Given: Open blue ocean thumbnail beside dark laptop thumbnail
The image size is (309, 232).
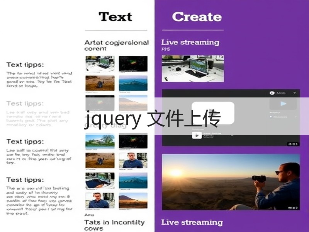Looking at the screenshot, I should 133,181.
